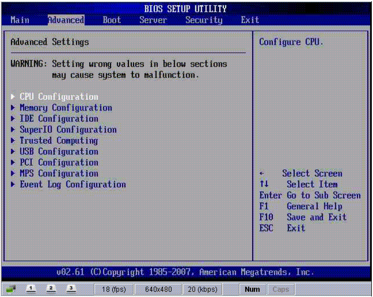The height and width of the screenshot is (297, 373).
Task: Expand the Memory Configuration arrow
Action: click(x=14, y=108)
